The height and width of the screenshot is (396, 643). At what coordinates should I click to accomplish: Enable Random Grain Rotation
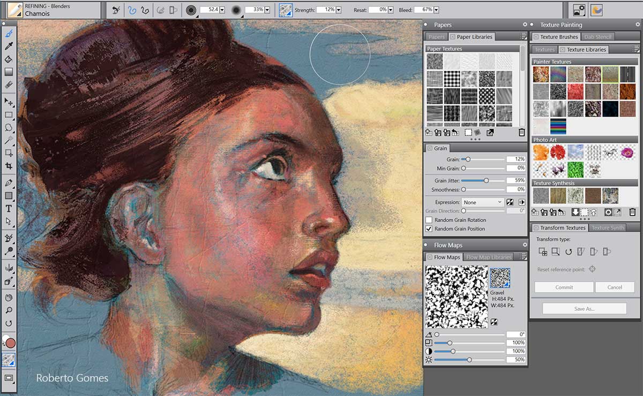point(429,220)
